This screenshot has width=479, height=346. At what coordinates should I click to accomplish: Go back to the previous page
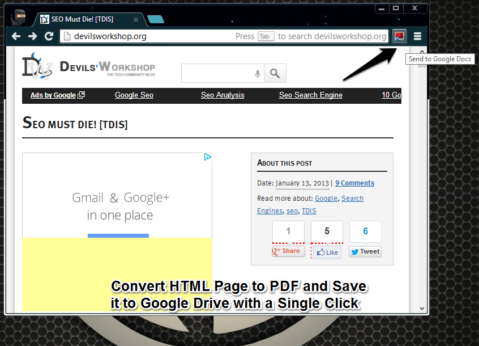coord(16,36)
